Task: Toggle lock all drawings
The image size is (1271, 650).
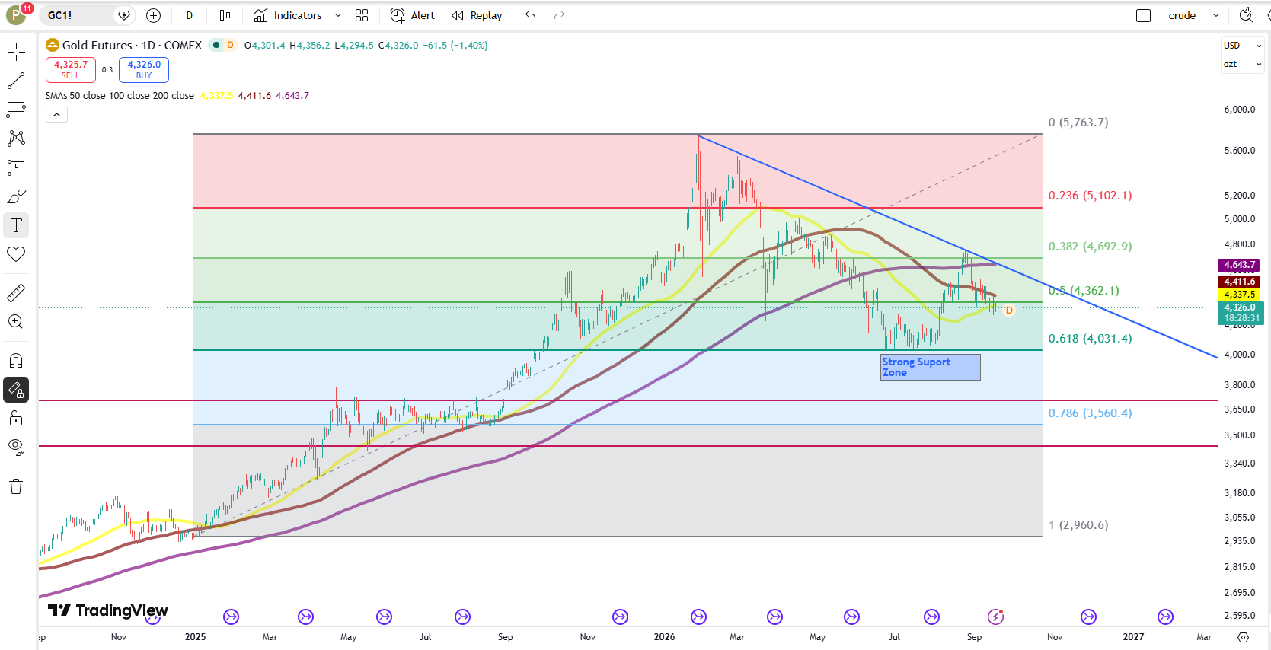Action: (16, 418)
